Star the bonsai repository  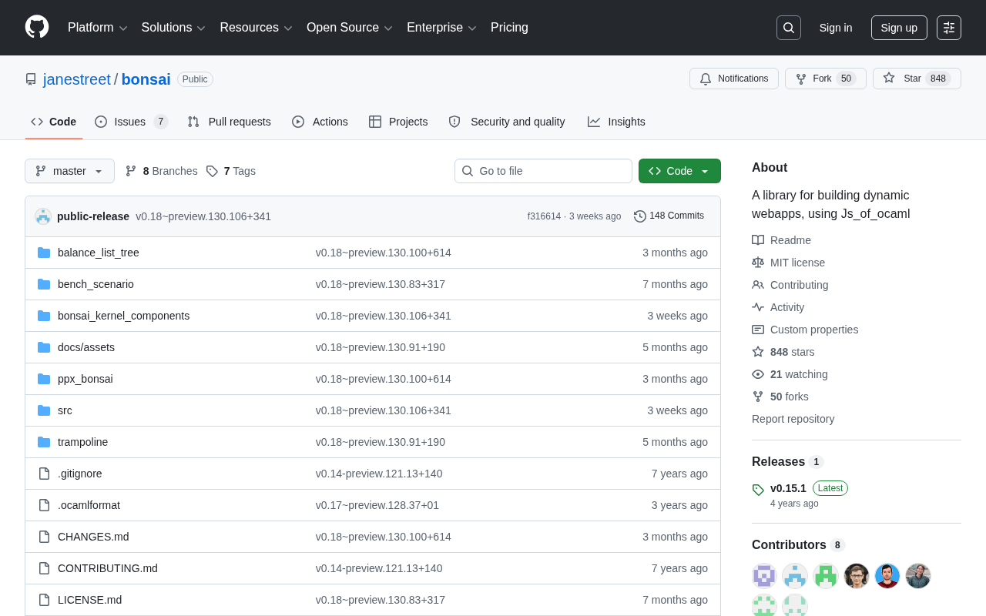(x=917, y=79)
